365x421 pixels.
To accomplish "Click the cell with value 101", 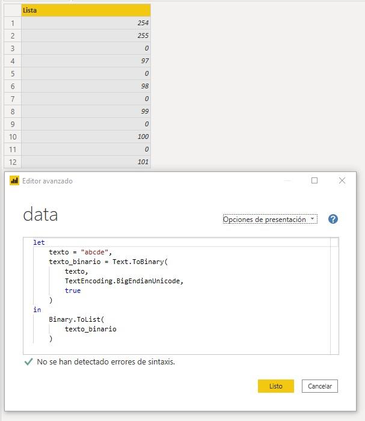I will coord(86,162).
